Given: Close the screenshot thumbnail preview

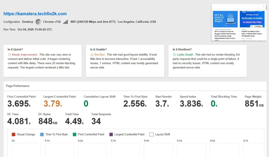Looking at the screenshot, I should point(263,6).
